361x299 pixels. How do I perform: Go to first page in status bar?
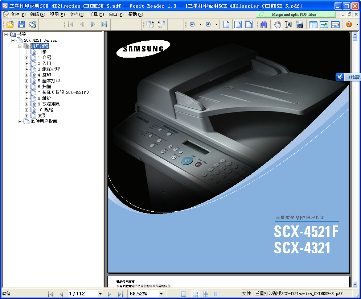(50, 294)
